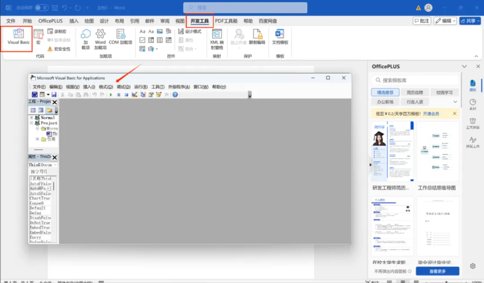
Task: Open 宏安全性 macro security settings
Action: [59, 49]
